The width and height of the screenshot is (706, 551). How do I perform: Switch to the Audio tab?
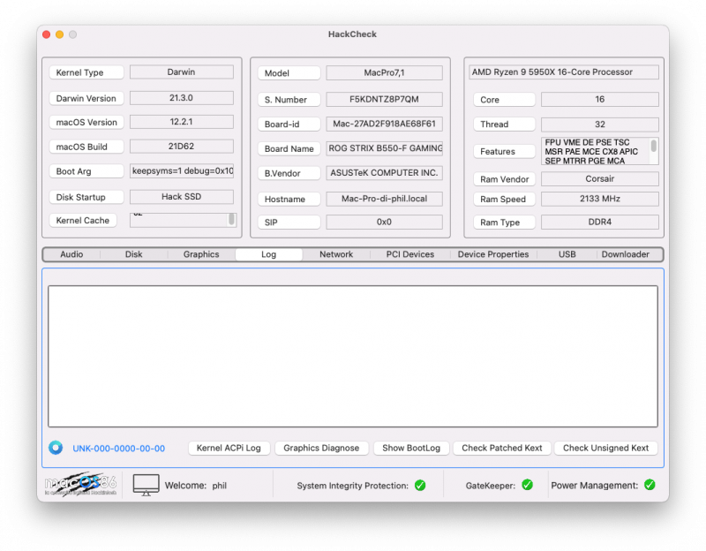[x=71, y=254]
